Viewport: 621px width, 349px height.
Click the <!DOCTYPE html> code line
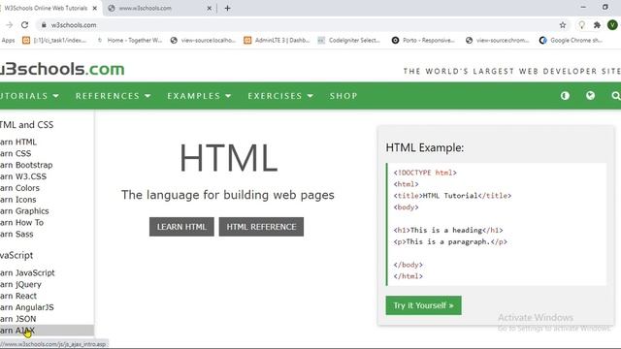[425, 173]
